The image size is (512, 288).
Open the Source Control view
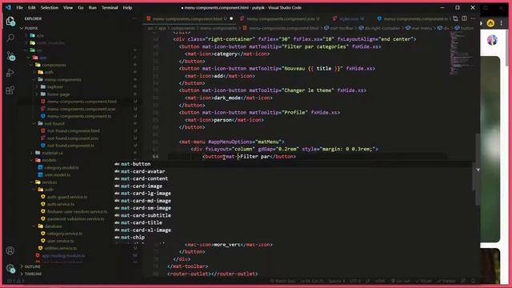click(10, 56)
